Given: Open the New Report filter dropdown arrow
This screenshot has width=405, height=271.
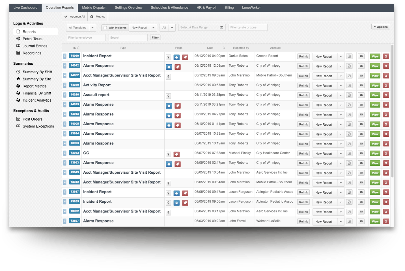Looking at the screenshot, I should coord(153,28).
